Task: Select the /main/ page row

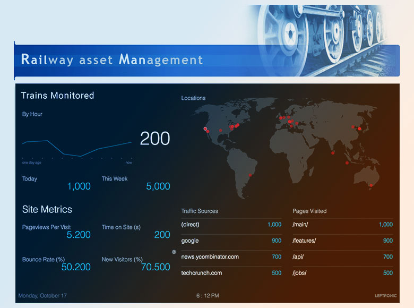Action: coord(343,225)
